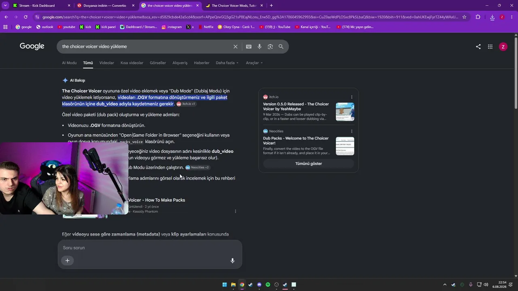Switch to the Haberler results tab

(x=202, y=63)
